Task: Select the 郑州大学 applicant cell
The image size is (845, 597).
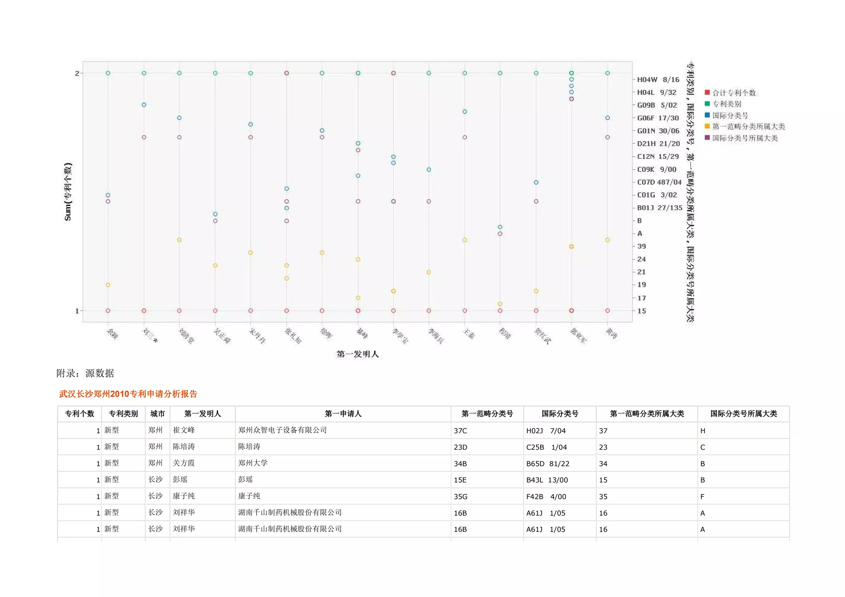Action: [x=253, y=463]
